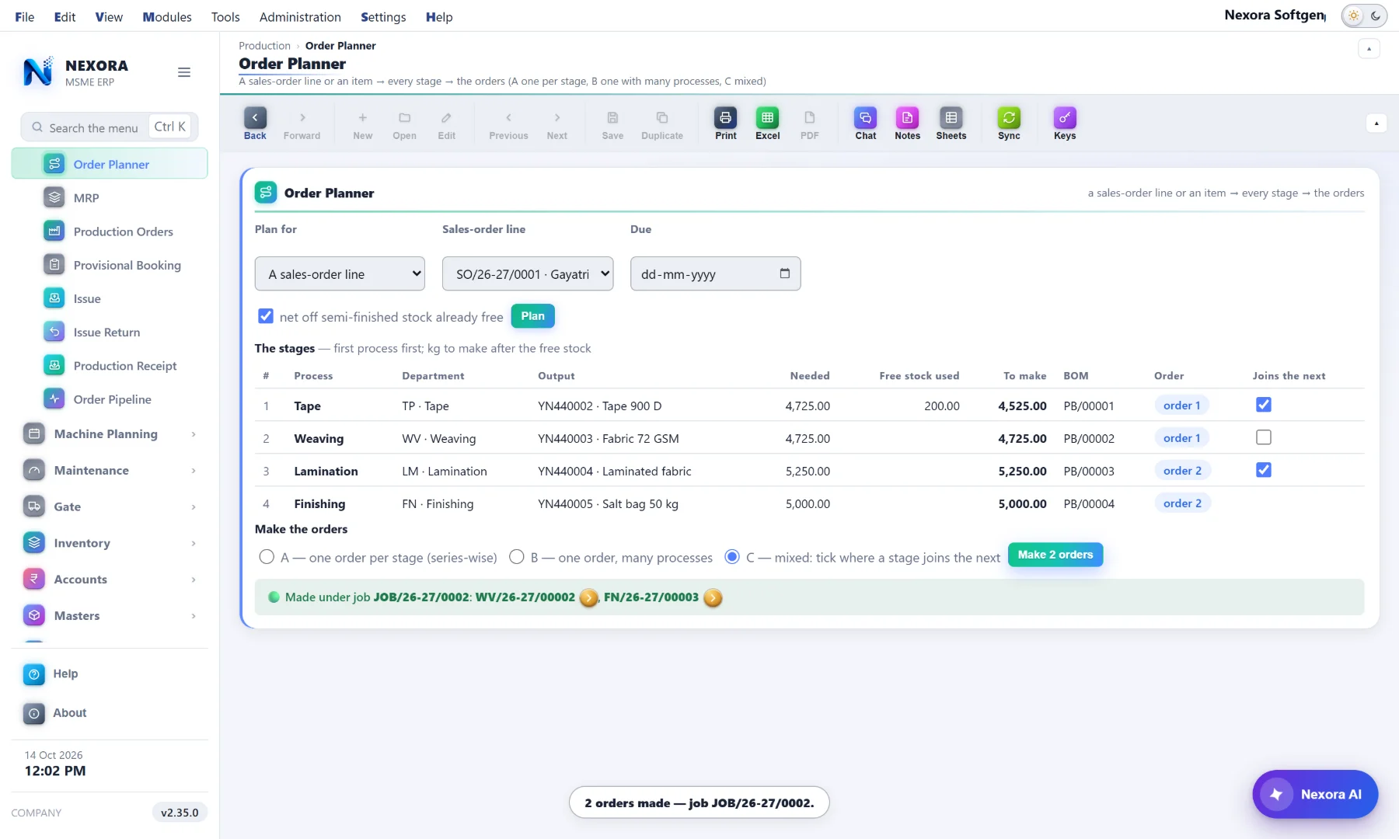Uncheck Joins the next for Tape

pos(1264,405)
